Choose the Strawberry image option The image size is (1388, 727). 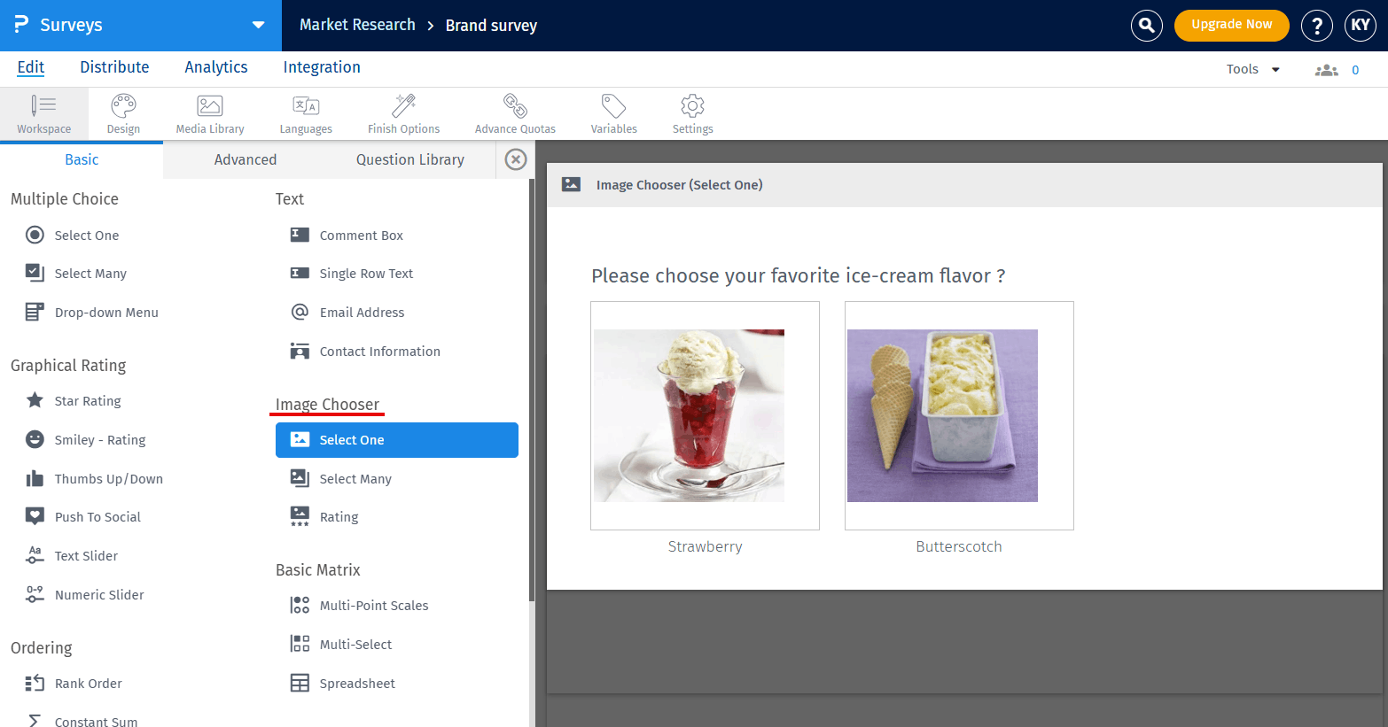(705, 414)
